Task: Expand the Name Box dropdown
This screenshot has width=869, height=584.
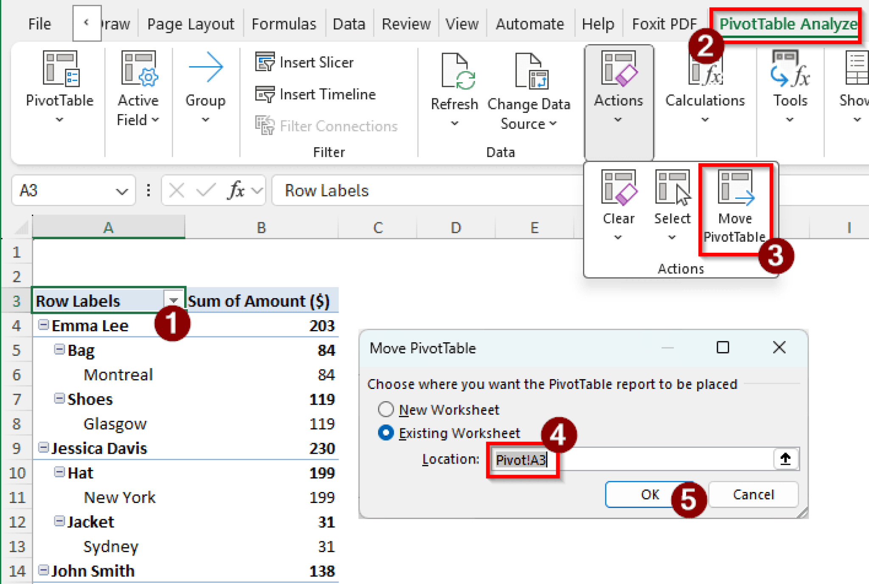Action: [x=122, y=190]
